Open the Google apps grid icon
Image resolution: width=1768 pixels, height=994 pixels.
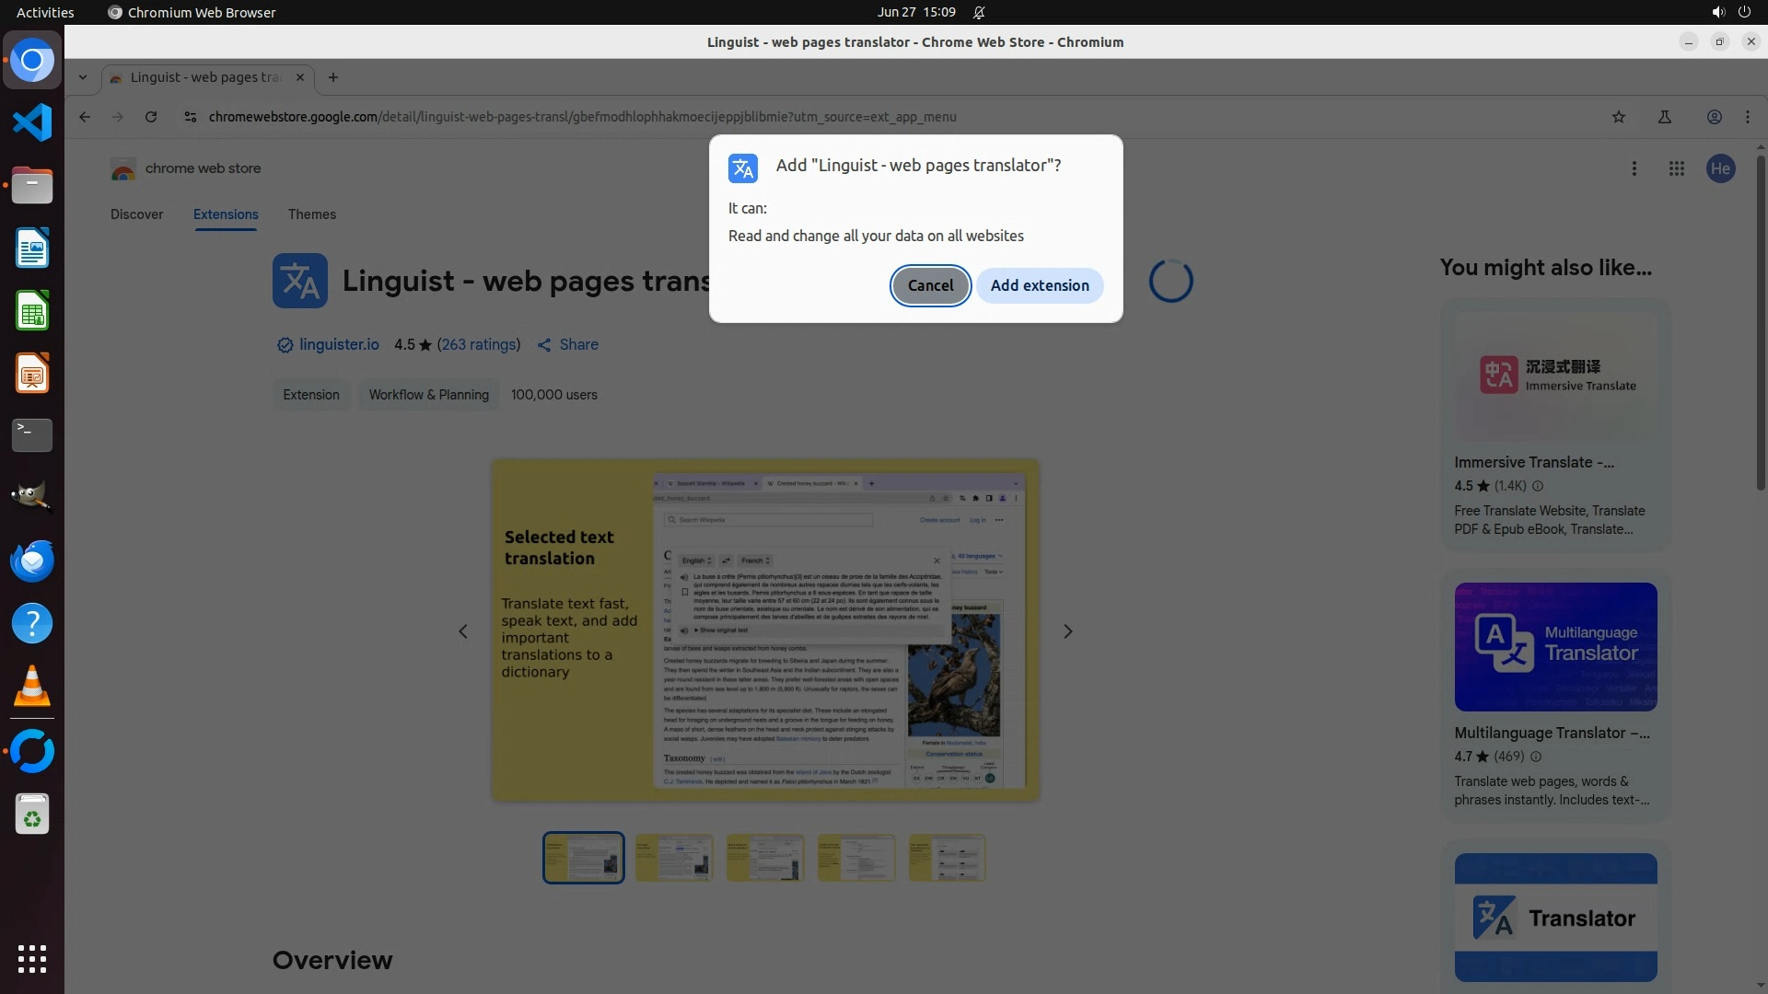click(1677, 168)
